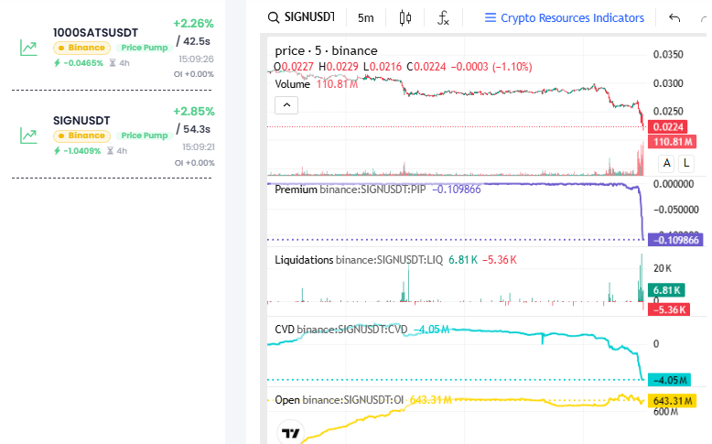Click the green 6.81 K liquidation label
Viewport: 712px width, 444px height.
[666, 290]
